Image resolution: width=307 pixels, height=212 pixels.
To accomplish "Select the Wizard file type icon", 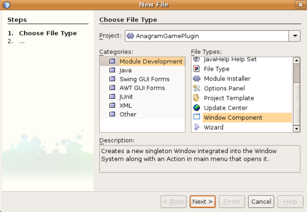I will pyautogui.click(x=196, y=127).
